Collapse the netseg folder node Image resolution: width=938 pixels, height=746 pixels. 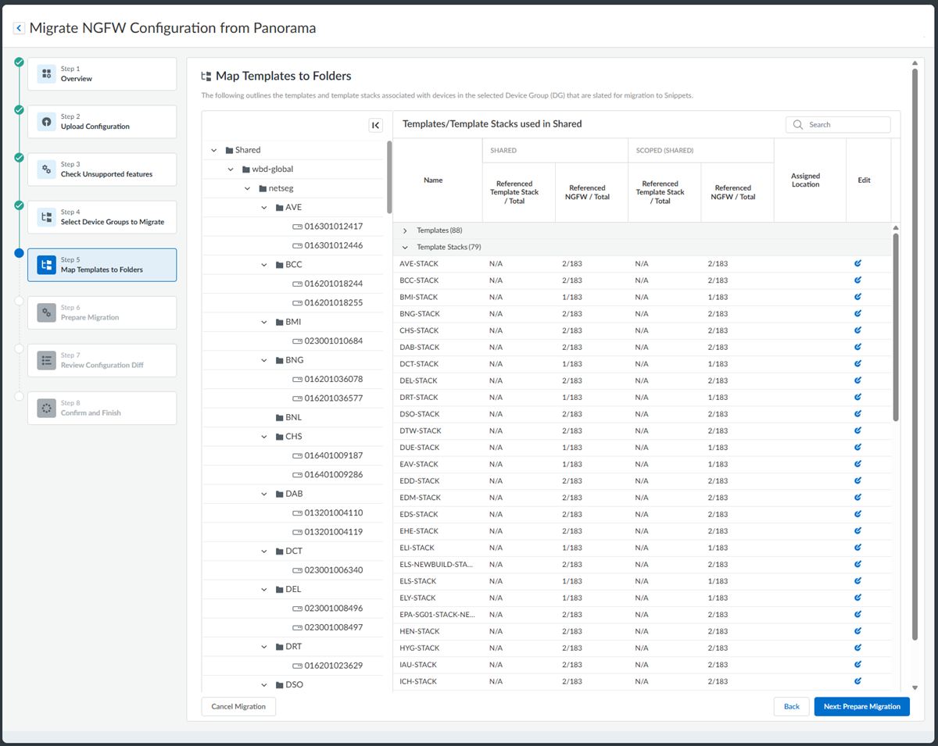click(x=248, y=188)
